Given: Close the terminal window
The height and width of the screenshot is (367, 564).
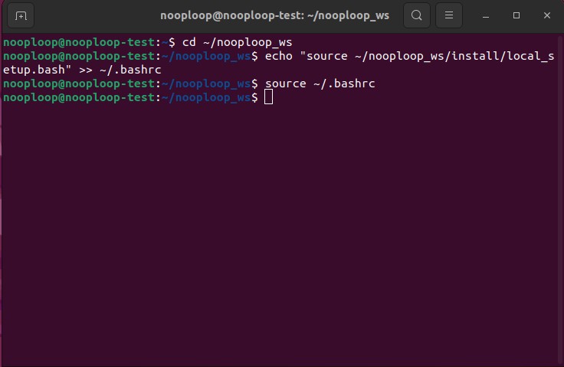Looking at the screenshot, I should pos(544,15).
